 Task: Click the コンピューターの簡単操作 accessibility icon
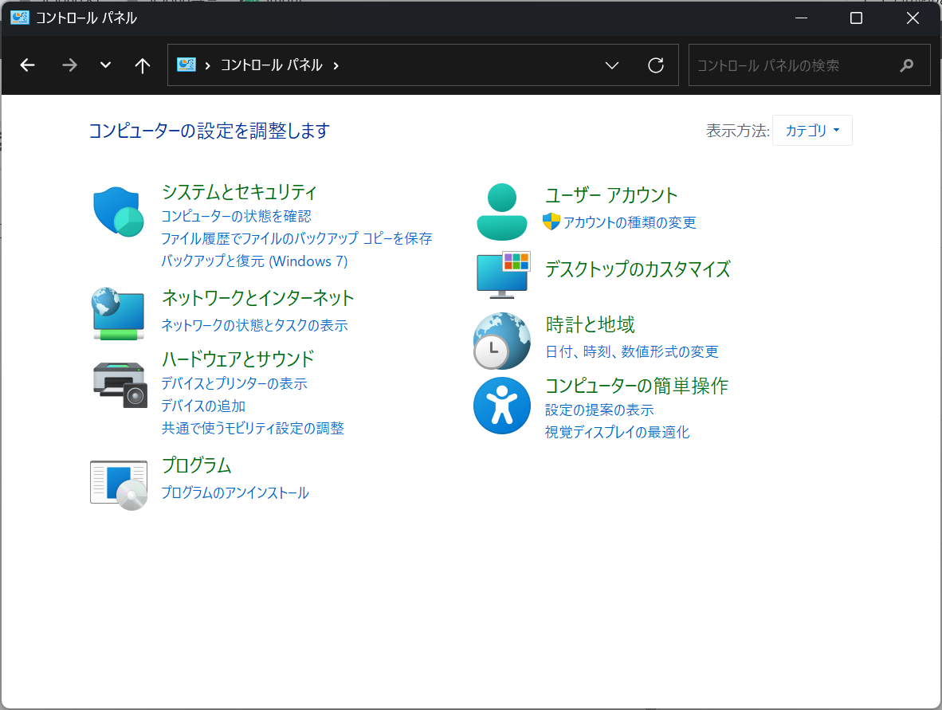[x=501, y=406]
